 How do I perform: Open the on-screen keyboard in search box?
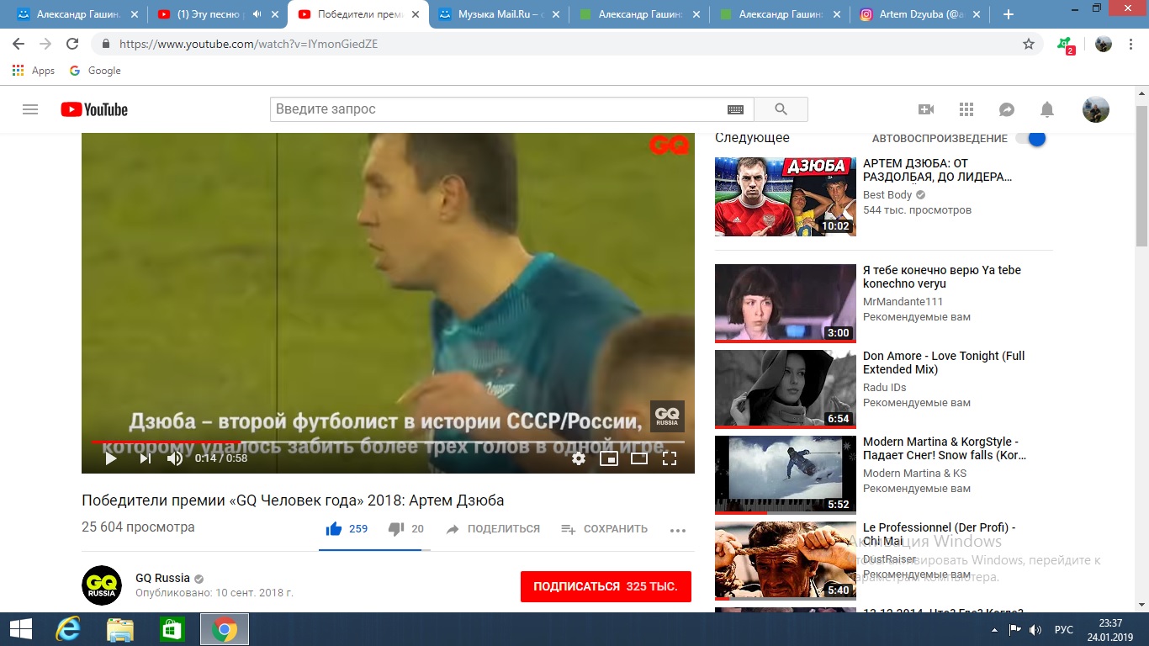point(735,109)
